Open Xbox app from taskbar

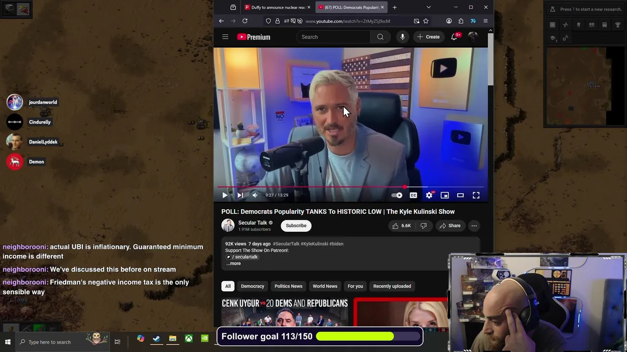point(189,339)
